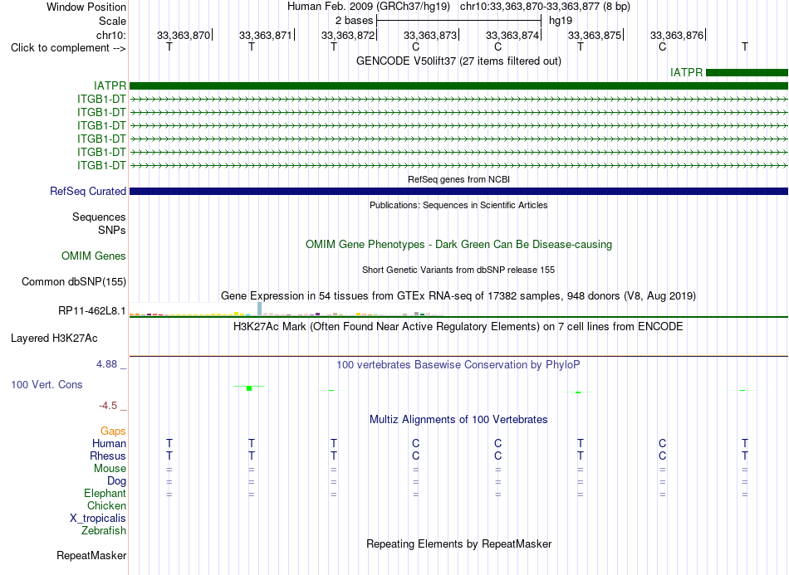Open the GTEx Gene Expression track title
The width and height of the screenshot is (789, 575).
point(458,295)
